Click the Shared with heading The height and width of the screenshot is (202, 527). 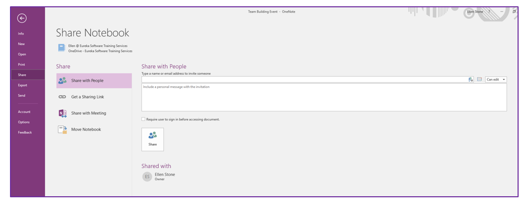coord(156,166)
